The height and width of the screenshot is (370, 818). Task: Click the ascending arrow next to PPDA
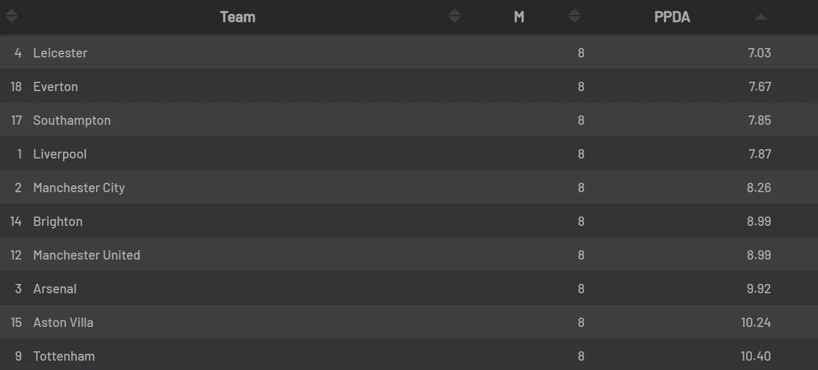coord(760,17)
